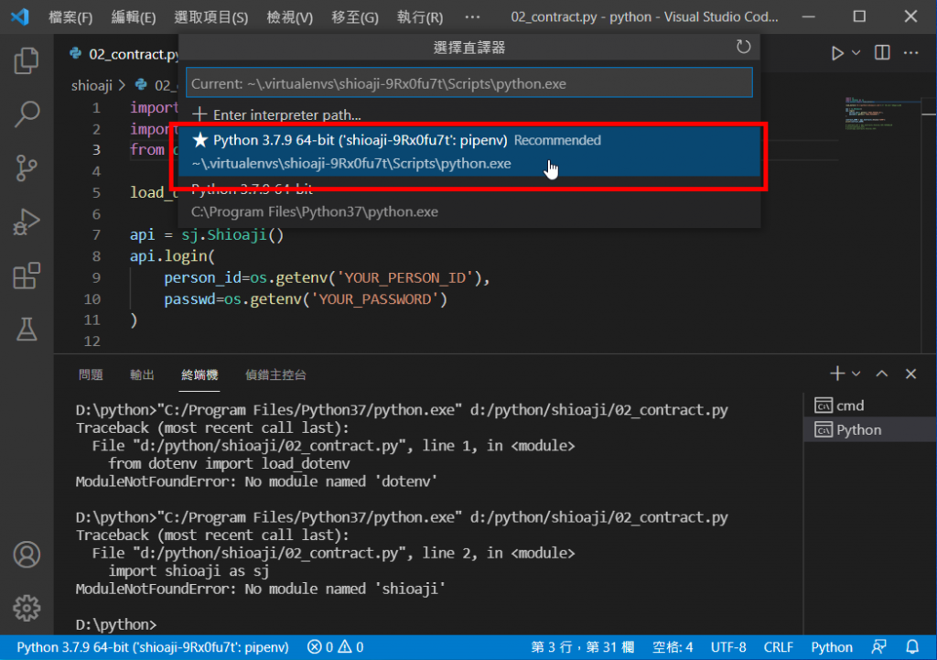Open the 執行(R) menu
This screenshot has width=937, height=660.
(420, 16)
